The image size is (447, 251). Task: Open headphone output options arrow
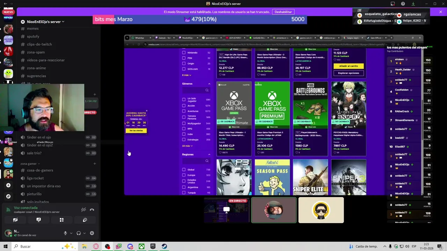click(84, 233)
